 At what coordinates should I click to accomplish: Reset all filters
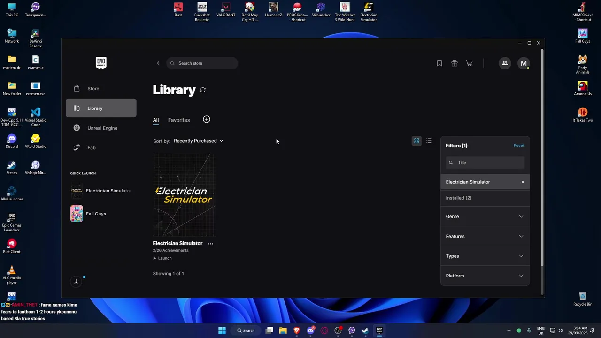[519, 146]
